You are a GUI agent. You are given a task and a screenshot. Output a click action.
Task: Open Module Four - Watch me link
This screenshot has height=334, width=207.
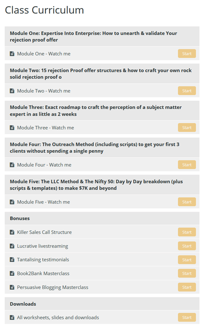click(x=44, y=165)
